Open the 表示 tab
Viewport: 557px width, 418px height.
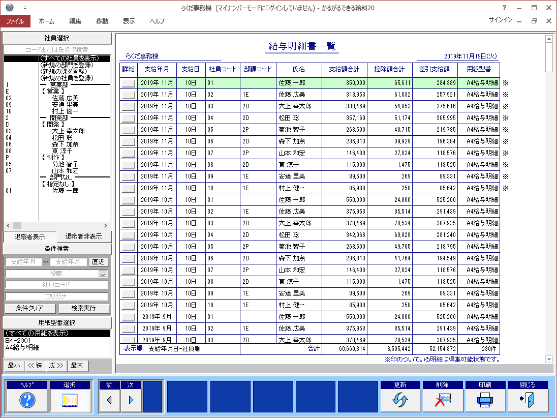pos(129,21)
